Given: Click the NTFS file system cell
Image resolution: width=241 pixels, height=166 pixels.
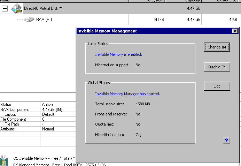Looking at the screenshot, I should click(147, 20).
